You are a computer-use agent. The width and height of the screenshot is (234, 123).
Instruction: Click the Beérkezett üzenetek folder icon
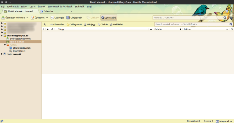click(x=8, y=39)
